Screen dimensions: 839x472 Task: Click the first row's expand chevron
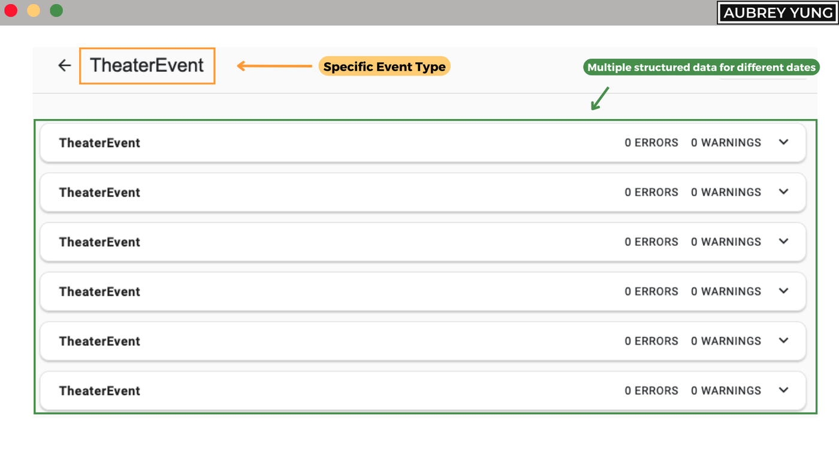pos(783,142)
